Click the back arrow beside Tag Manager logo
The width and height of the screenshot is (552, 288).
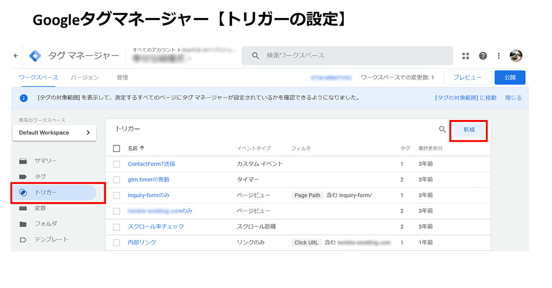[x=16, y=56]
